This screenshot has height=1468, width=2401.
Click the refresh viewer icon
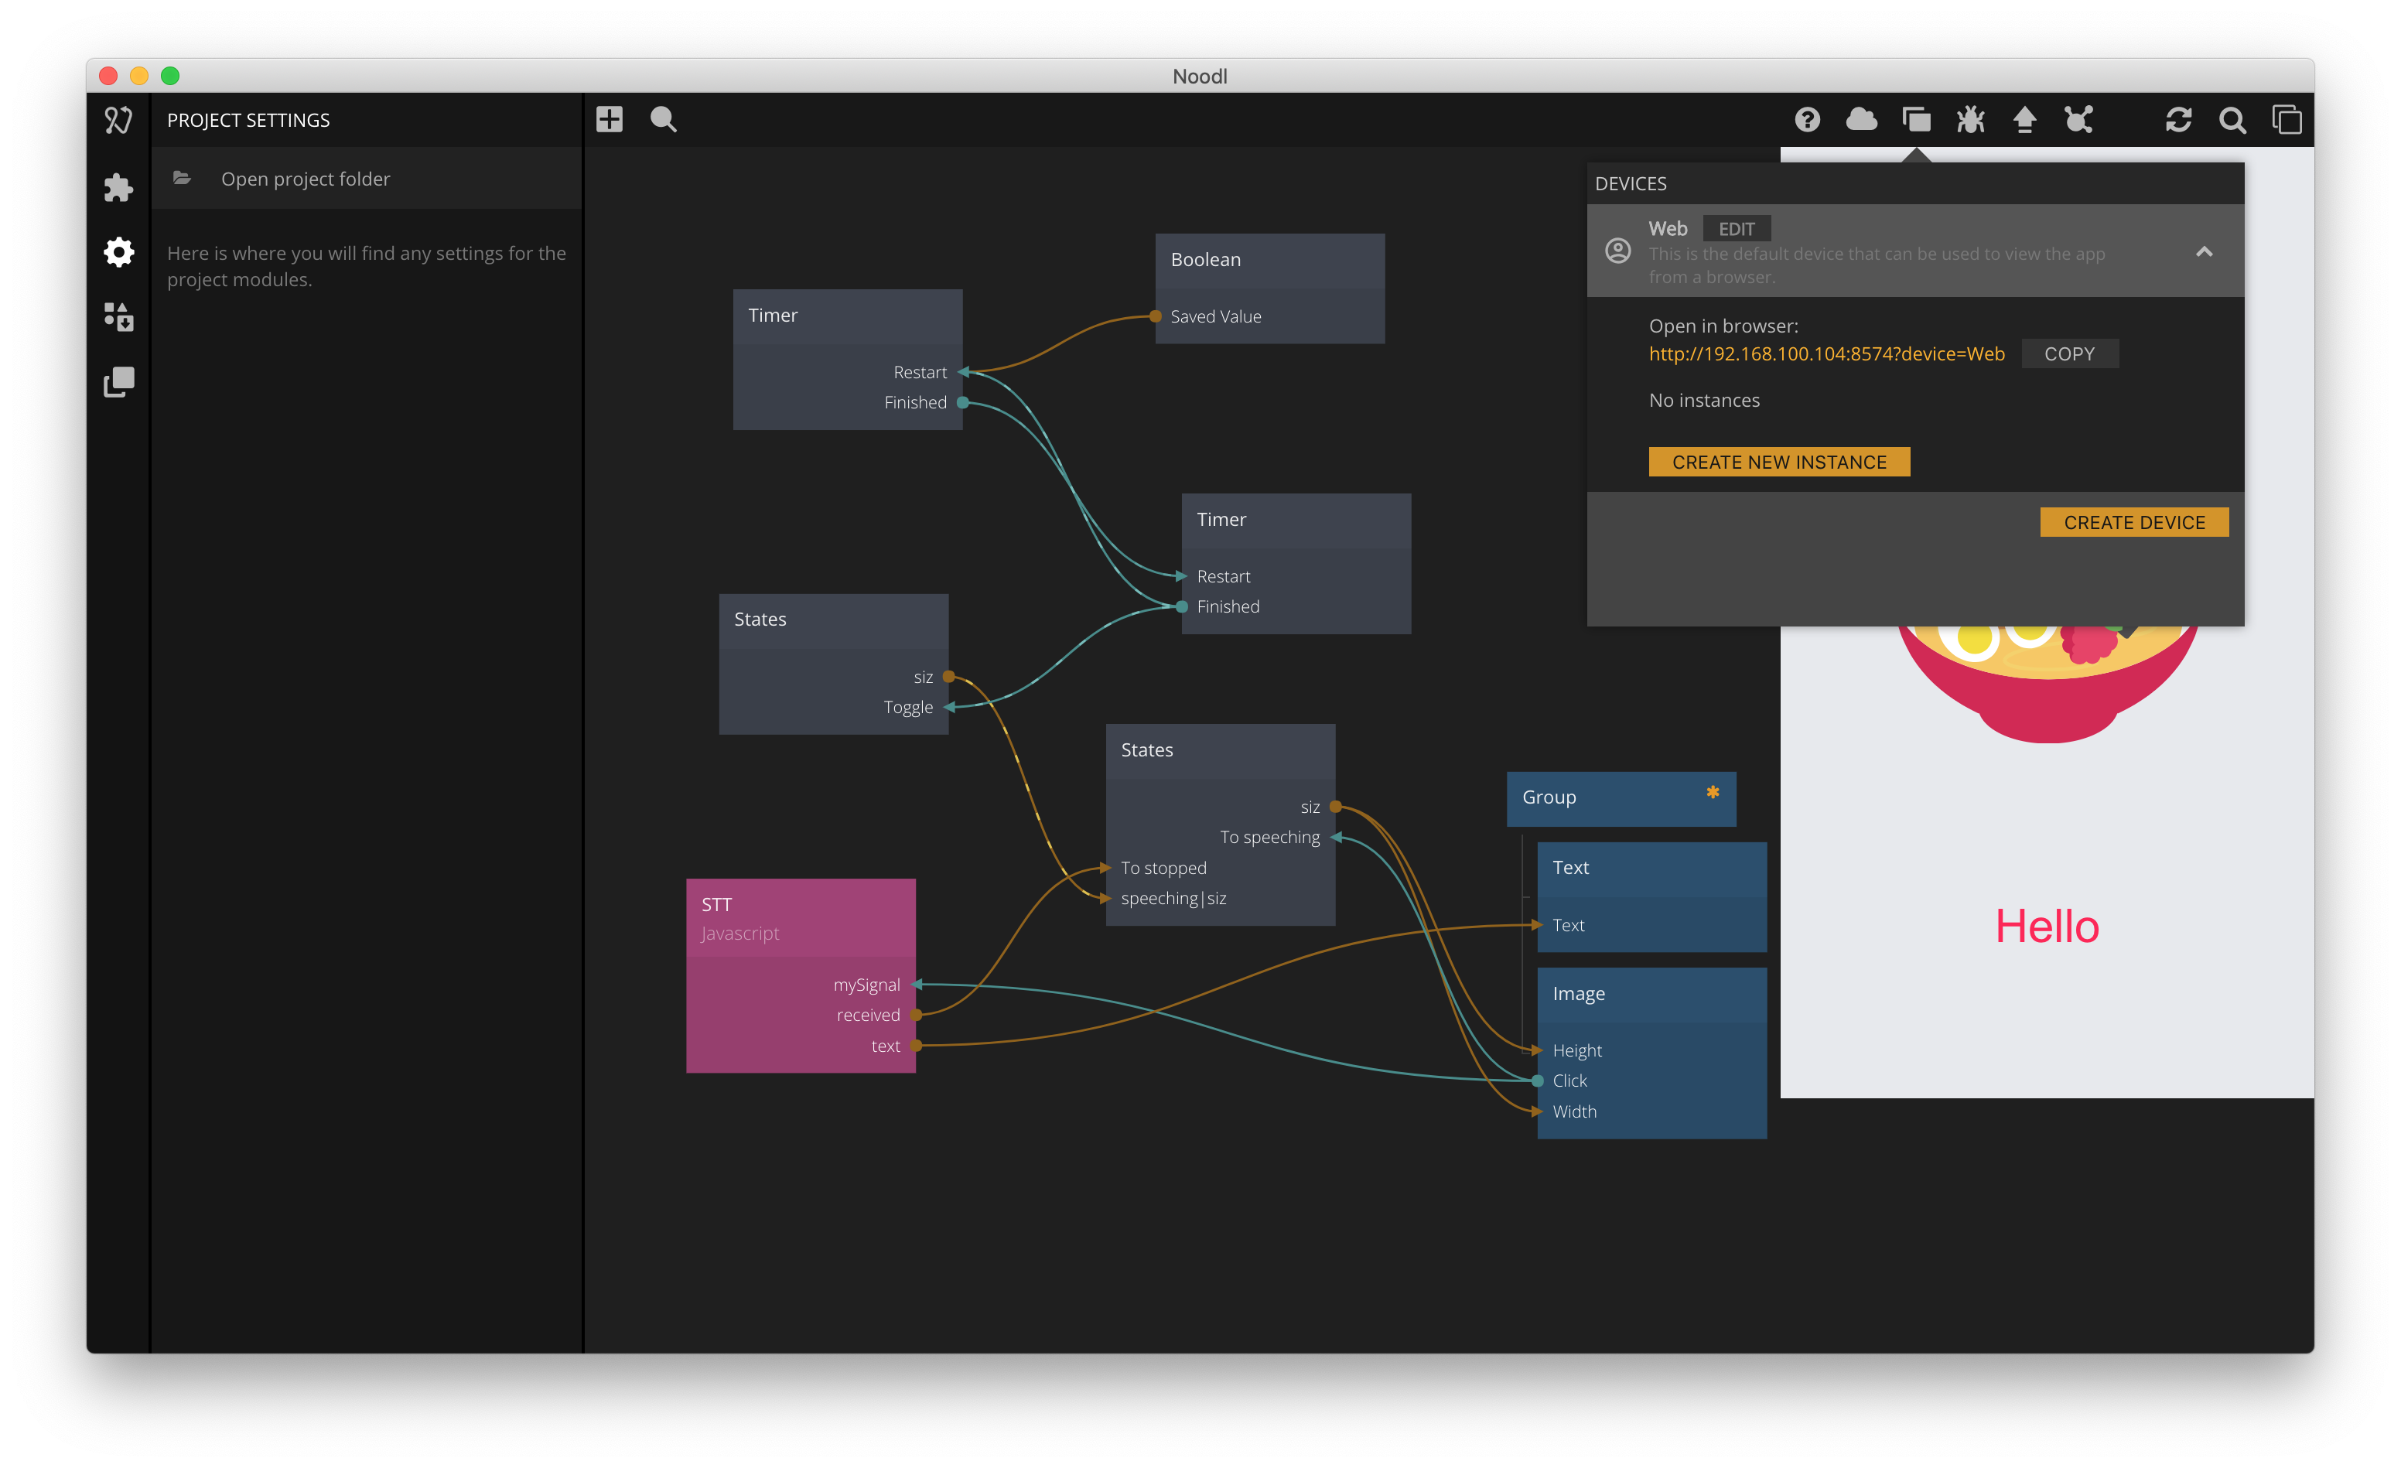[2178, 120]
